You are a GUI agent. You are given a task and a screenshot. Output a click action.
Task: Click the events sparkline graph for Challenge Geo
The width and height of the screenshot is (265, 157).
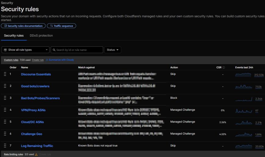tap(244, 134)
